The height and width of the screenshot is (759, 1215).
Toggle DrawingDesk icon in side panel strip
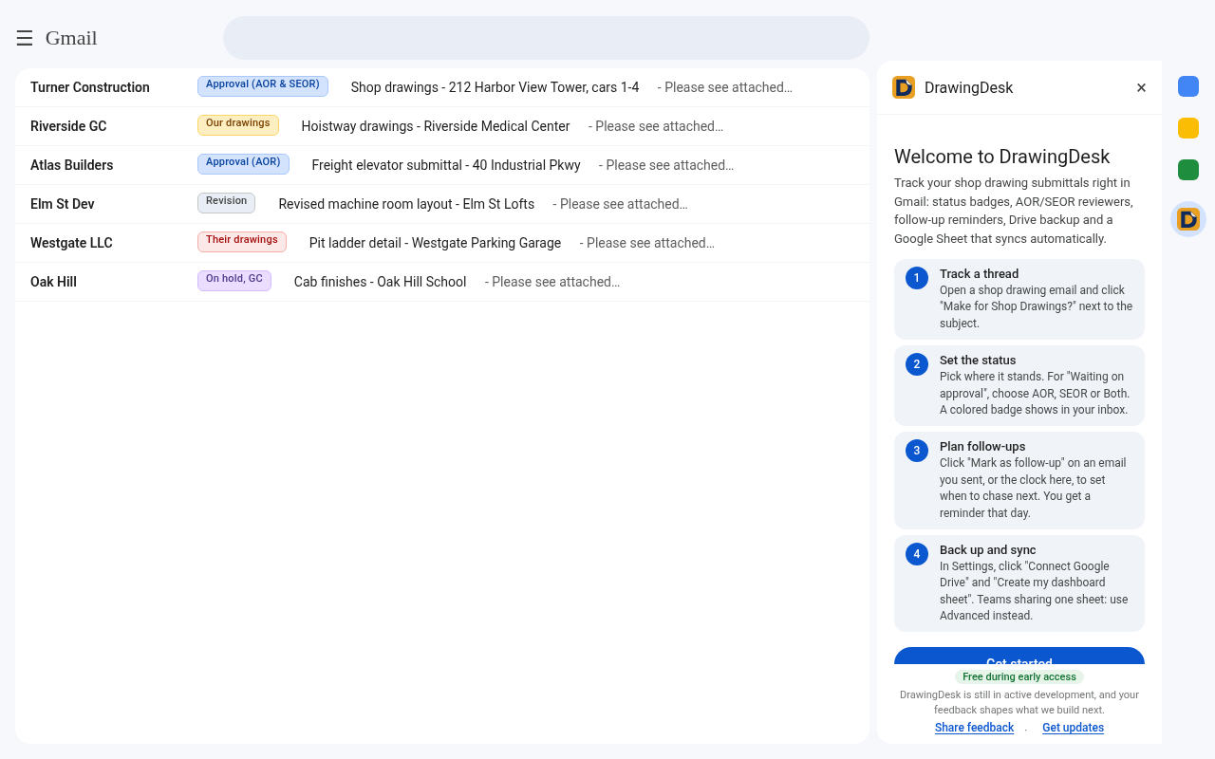1188,219
